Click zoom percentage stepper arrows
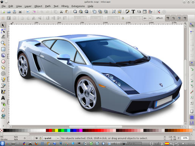This screenshot has width=195, height=146. coord(190,138)
